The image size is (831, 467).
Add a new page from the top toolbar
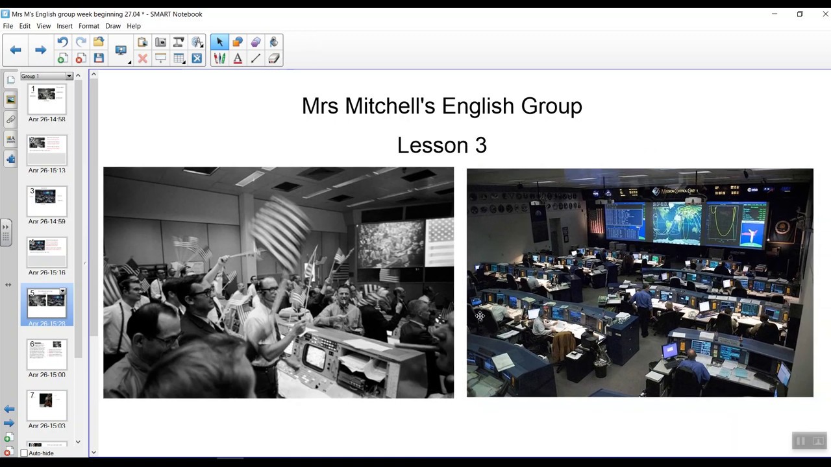click(62, 58)
